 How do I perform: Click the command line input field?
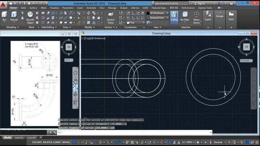[134, 133]
